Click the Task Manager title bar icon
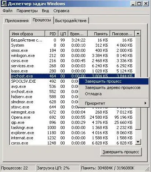 click(x=4, y=3)
